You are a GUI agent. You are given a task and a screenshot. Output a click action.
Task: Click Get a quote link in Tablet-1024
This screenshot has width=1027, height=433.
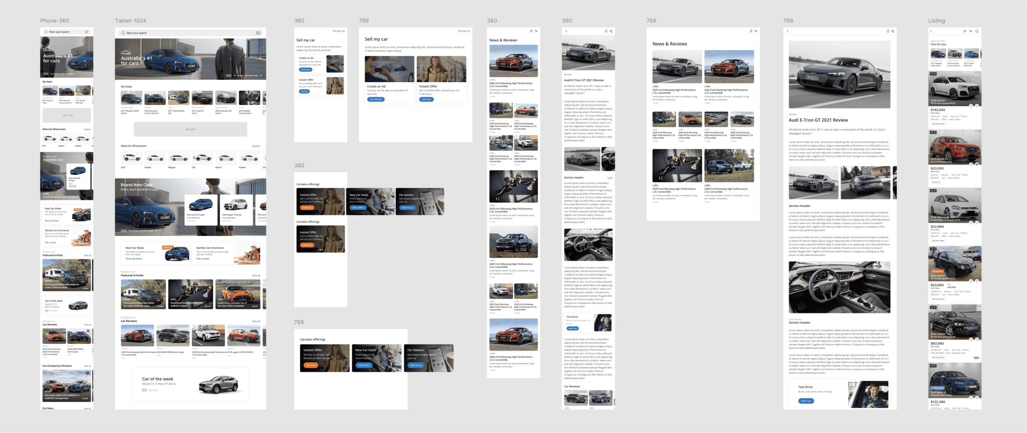point(203,259)
